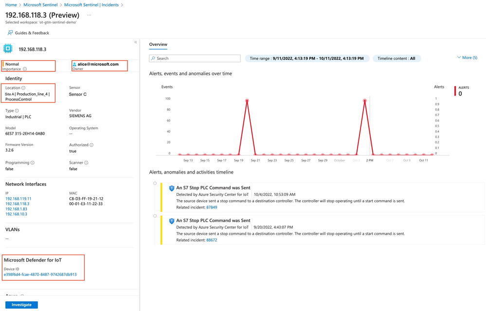The height and width of the screenshot is (311, 486).
Task: Click firmware version 3.2.6
Action: coord(10,150)
